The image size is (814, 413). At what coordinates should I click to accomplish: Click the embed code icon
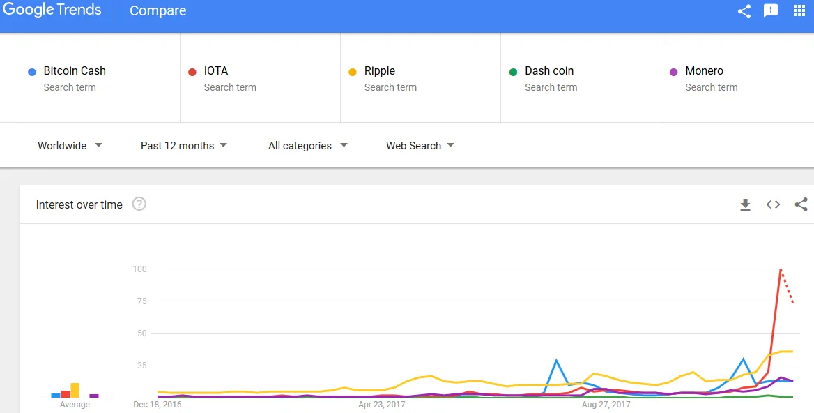pyautogui.click(x=773, y=204)
